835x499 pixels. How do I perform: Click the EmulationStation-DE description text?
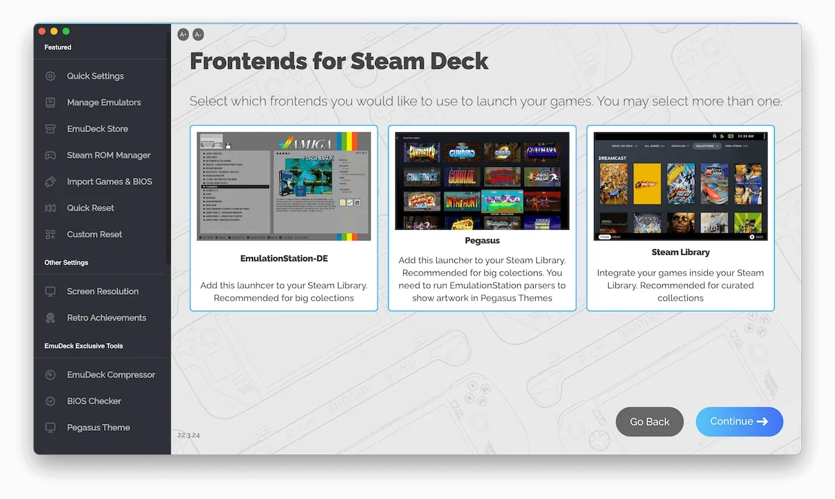tap(284, 292)
